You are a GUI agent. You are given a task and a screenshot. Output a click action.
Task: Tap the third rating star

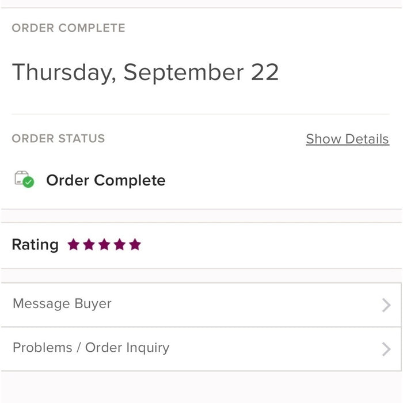tap(104, 245)
